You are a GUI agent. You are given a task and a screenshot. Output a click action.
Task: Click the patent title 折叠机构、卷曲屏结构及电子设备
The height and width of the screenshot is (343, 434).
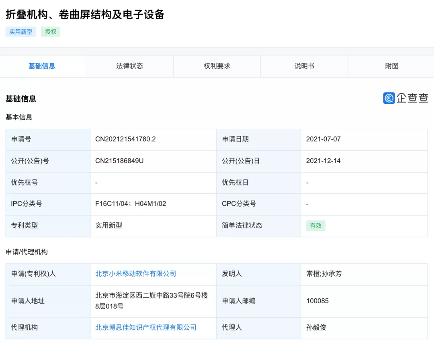(x=85, y=14)
